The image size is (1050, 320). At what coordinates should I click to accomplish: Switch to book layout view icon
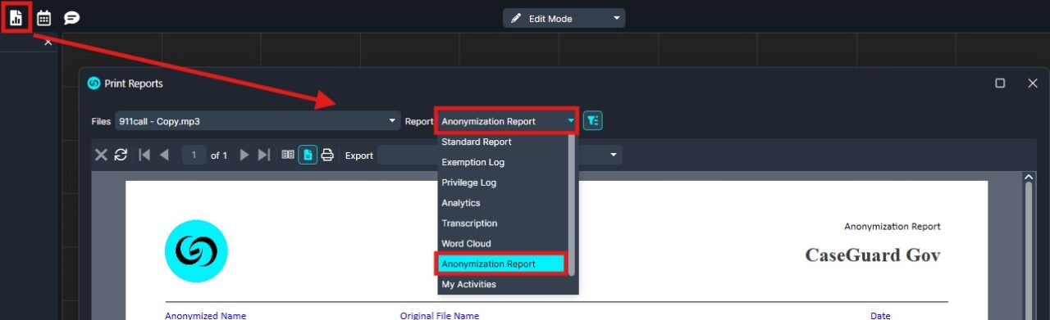point(288,155)
